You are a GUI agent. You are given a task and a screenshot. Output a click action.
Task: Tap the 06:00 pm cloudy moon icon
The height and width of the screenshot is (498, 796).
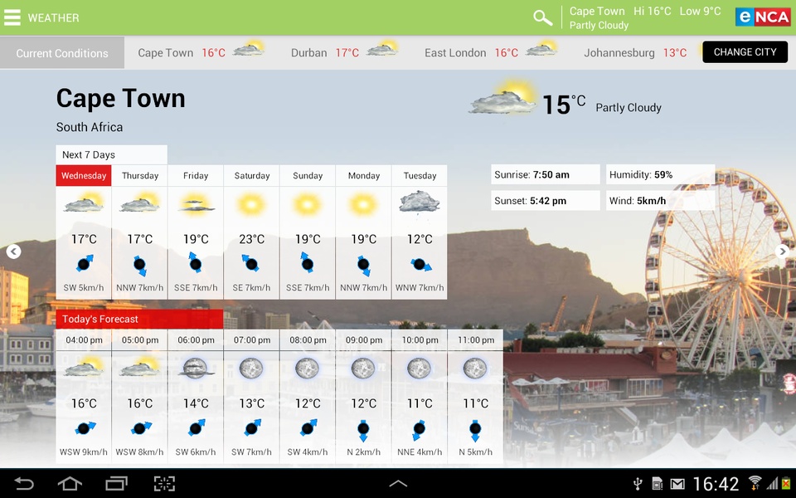click(x=196, y=369)
